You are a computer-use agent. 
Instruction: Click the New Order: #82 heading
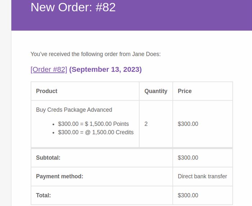coord(73,7)
